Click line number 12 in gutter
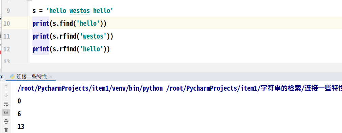 [7, 49]
